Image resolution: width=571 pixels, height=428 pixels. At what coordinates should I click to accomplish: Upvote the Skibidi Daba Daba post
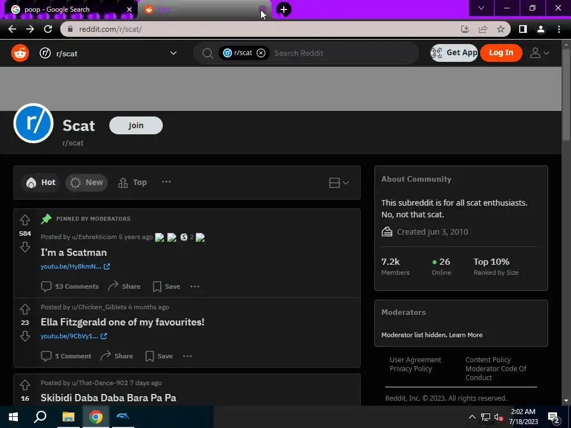click(x=25, y=385)
